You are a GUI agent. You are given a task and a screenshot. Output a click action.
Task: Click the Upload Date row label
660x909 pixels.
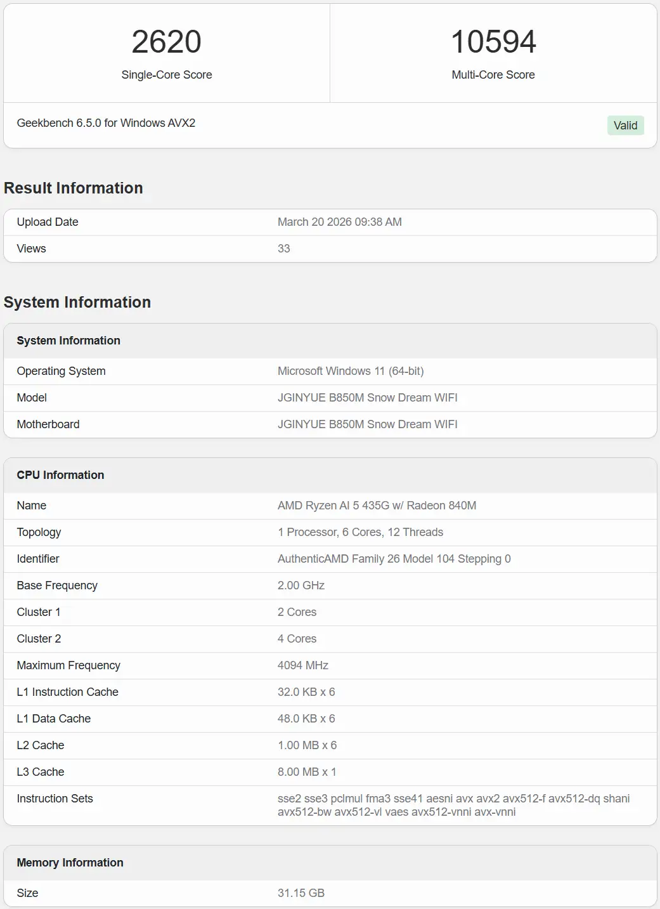coord(48,222)
